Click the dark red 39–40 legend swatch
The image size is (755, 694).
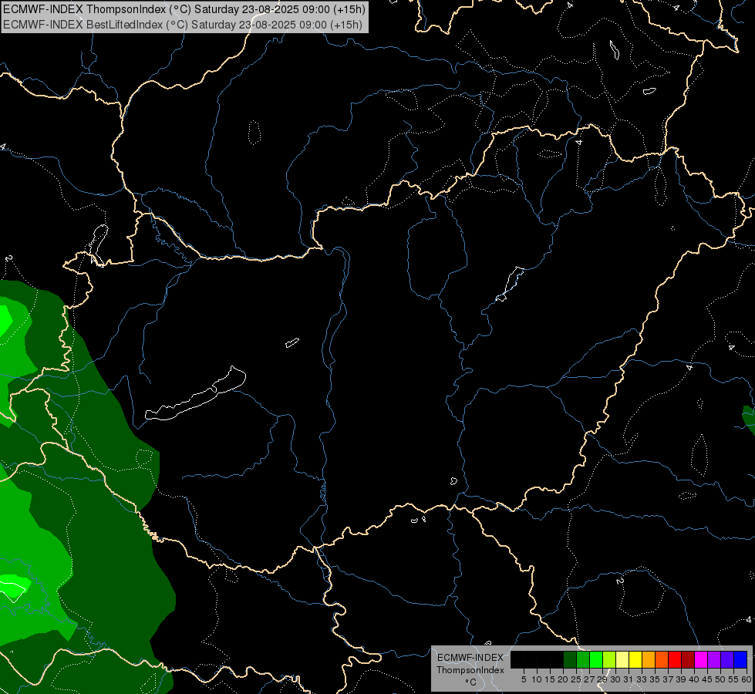(x=688, y=659)
